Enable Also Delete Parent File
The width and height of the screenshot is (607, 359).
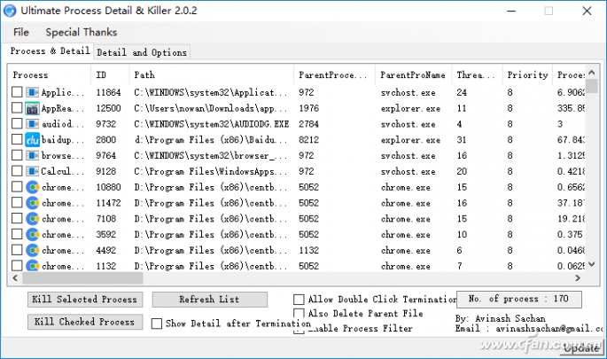299,313
